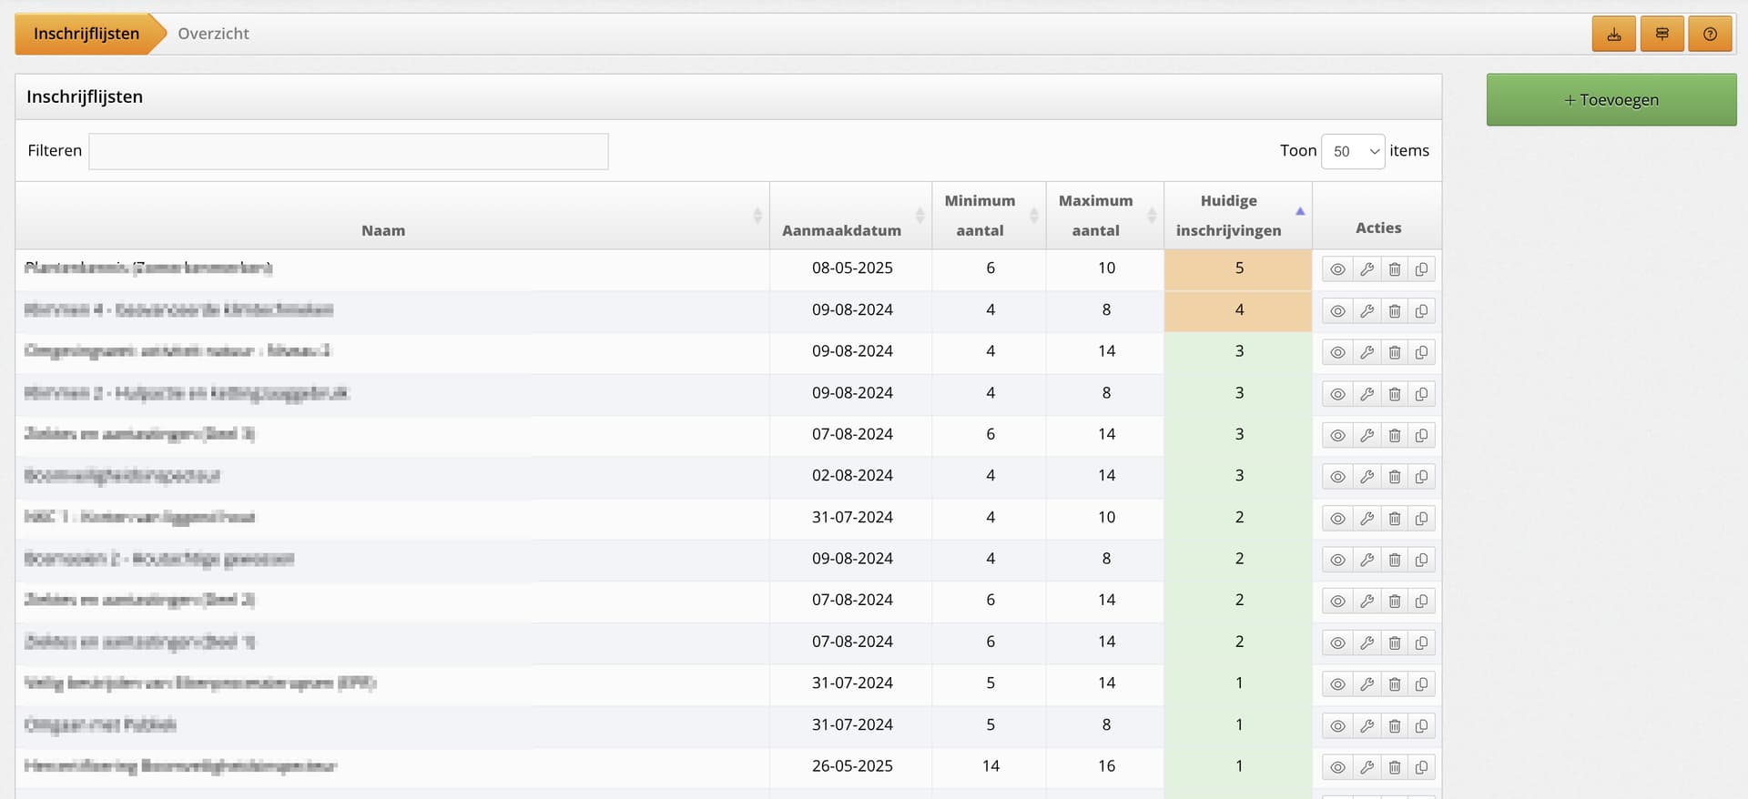Sort table by Maximum aantal column
This screenshot has height=799, width=1748.
1104,216
